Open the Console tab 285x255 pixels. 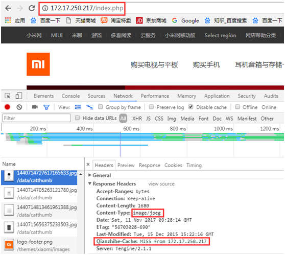(x=70, y=96)
